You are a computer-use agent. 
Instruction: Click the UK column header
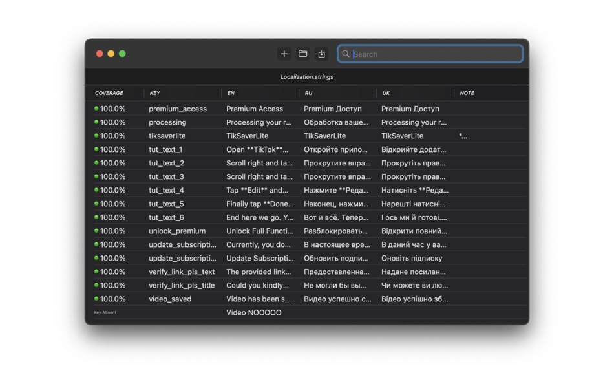pyautogui.click(x=386, y=93)
